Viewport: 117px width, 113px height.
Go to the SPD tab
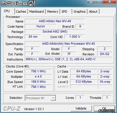tap(66, 12)
